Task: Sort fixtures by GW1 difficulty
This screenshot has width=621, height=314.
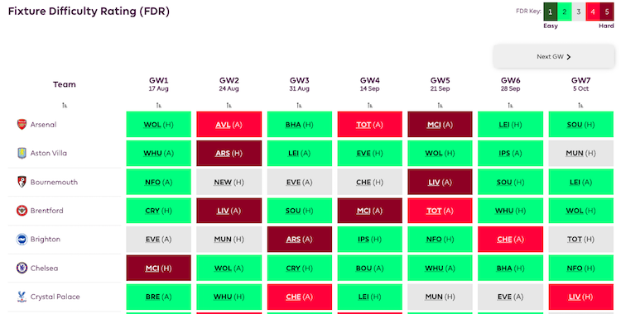Action: 158,105
